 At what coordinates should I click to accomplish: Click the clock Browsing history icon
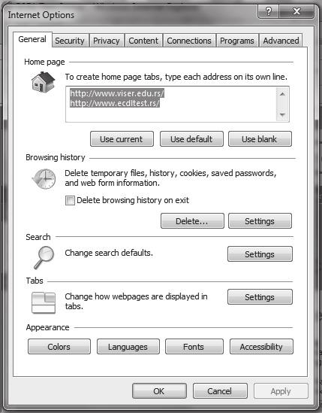click(44, 179)
